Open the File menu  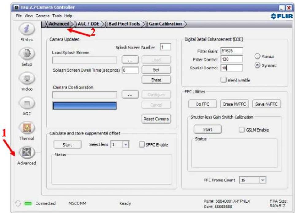19,16
